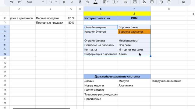Click yellow cell with number 1
This screenshot has width=195, height=109.
click(101, 14)
